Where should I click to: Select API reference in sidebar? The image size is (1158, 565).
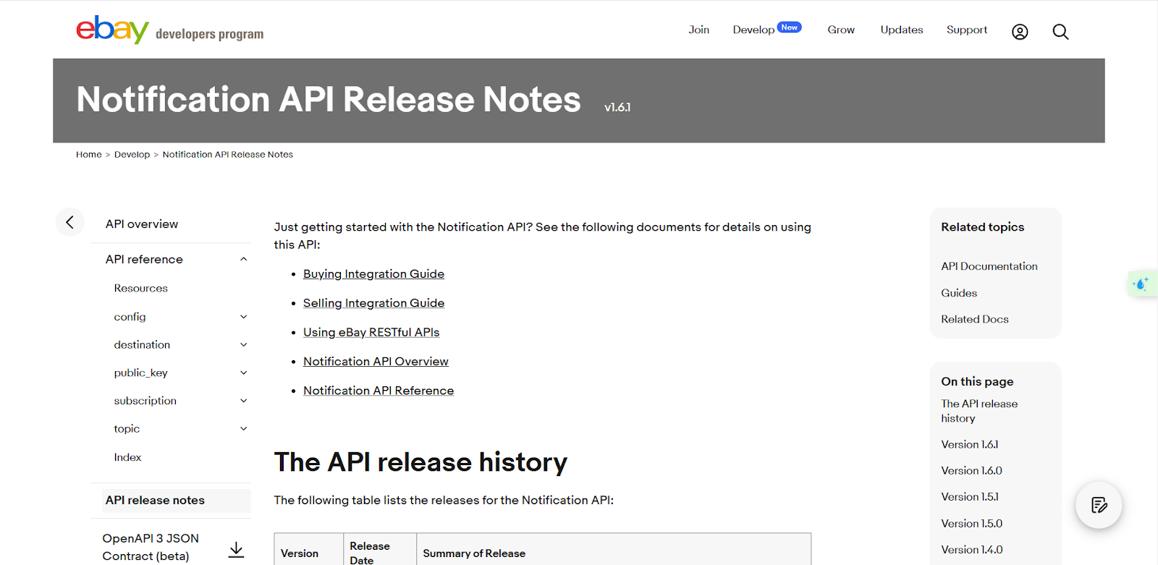[144, 259]
